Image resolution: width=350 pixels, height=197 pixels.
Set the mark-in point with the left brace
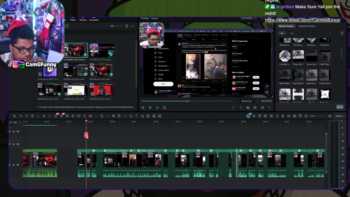click(233, 108)
